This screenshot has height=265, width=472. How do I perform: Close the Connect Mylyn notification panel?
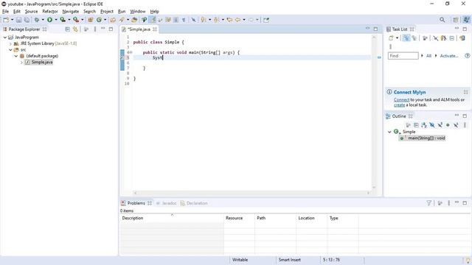(465, 92)
